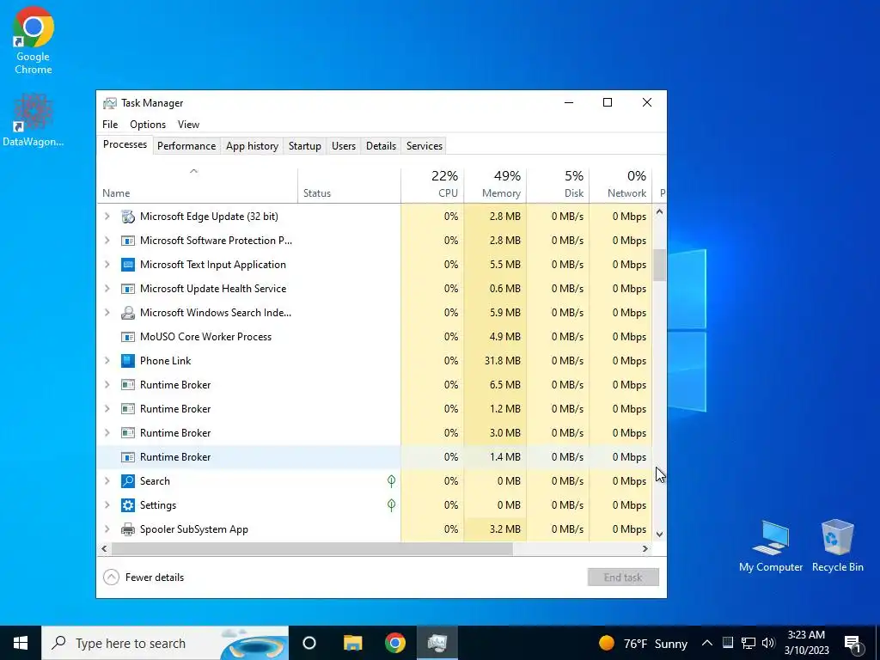Expand the Spooler SubSystem App group

tap(107, 529)
